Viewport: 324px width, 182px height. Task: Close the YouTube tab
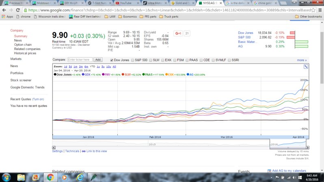138,3
